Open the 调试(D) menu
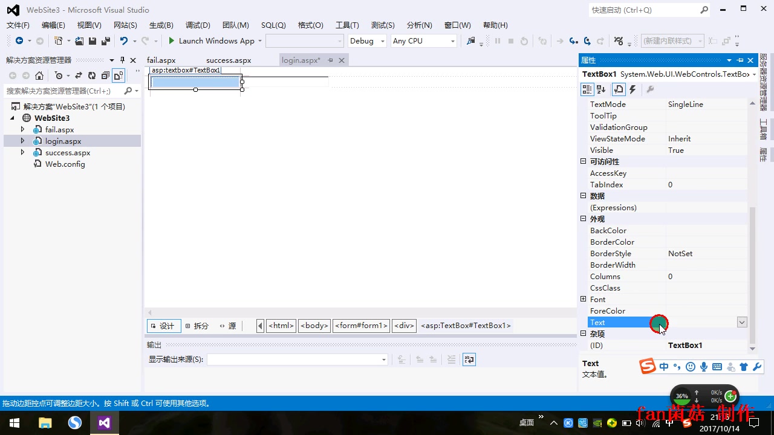 (198, 25)
